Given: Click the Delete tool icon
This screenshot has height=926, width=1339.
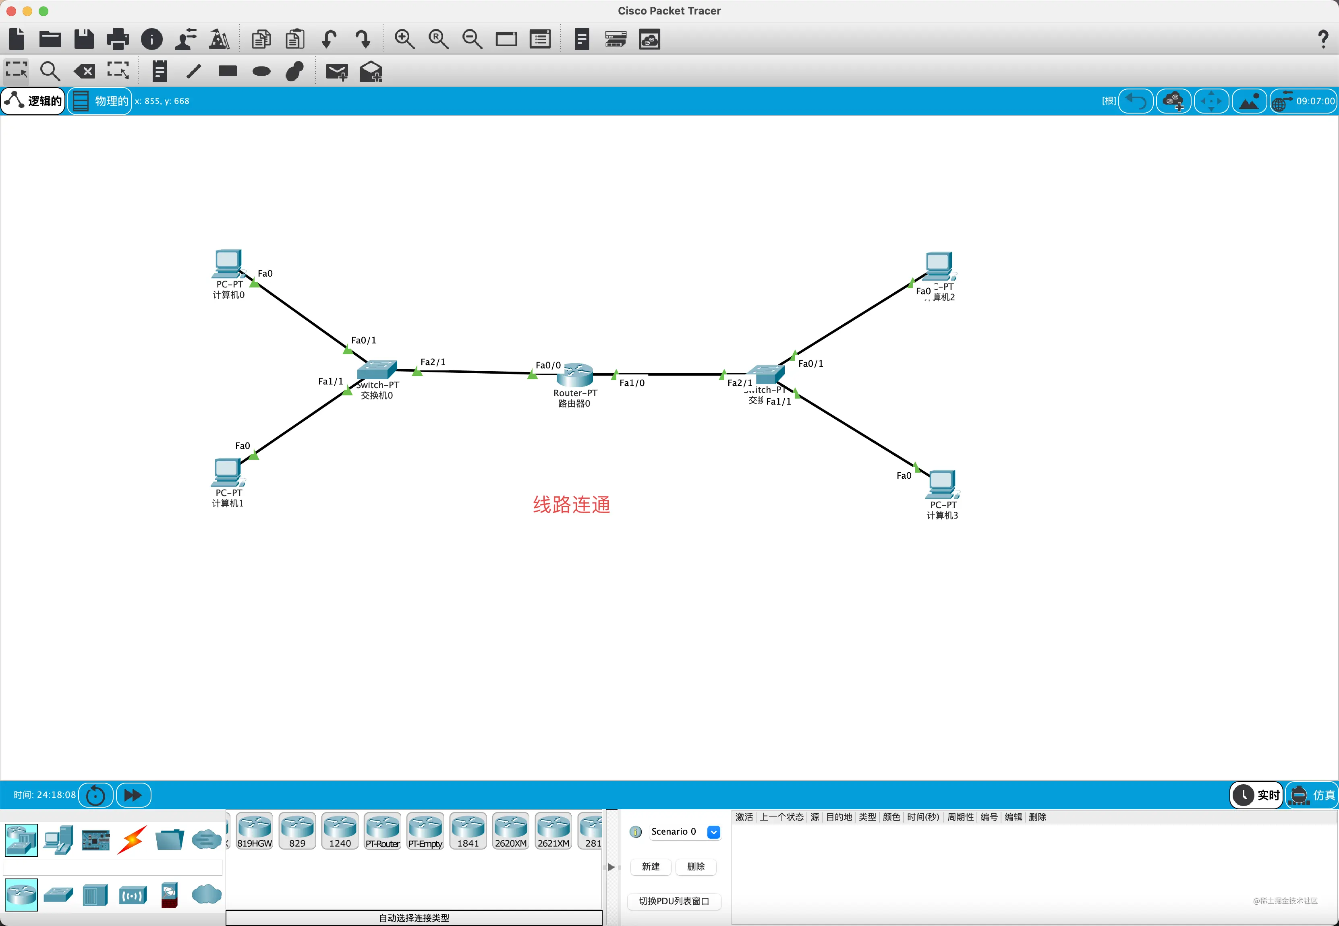Looking at the screenshot, I should 85,71.
